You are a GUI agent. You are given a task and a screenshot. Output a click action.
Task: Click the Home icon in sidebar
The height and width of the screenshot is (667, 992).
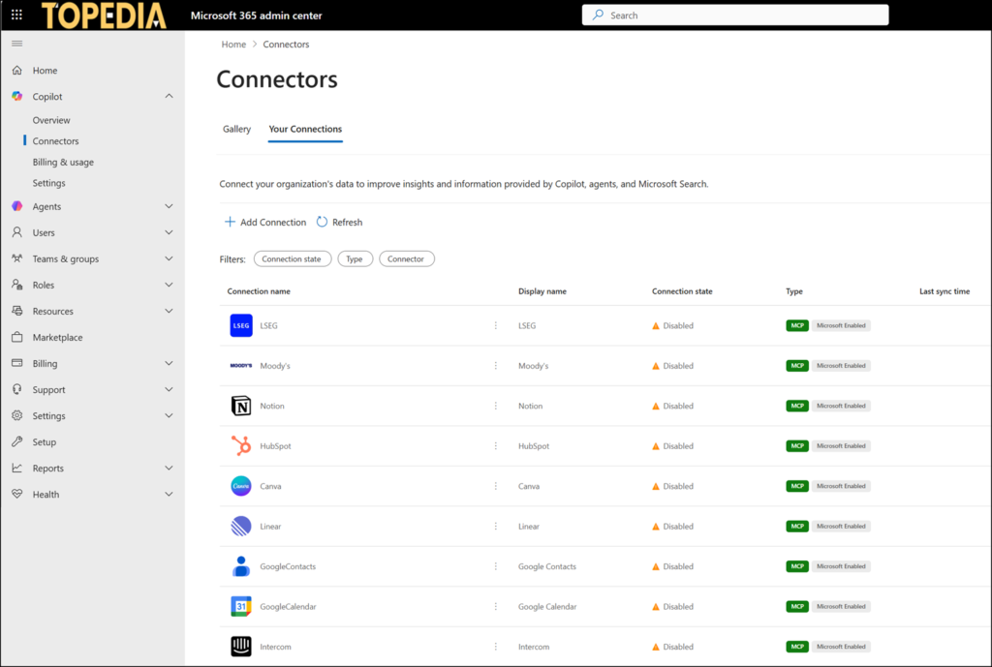(x=17, y=70)
